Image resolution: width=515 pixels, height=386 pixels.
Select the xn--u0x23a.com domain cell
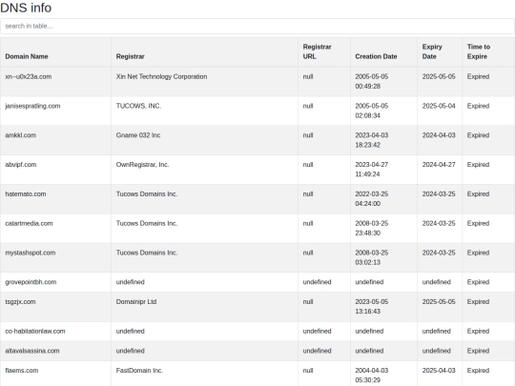(x=29, y=76)
